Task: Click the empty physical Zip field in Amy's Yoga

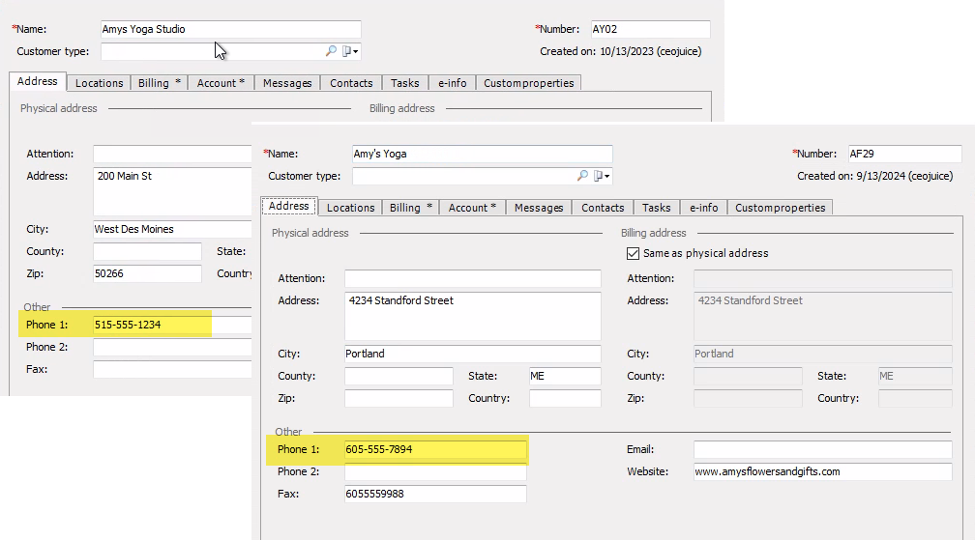Action: 399,399
